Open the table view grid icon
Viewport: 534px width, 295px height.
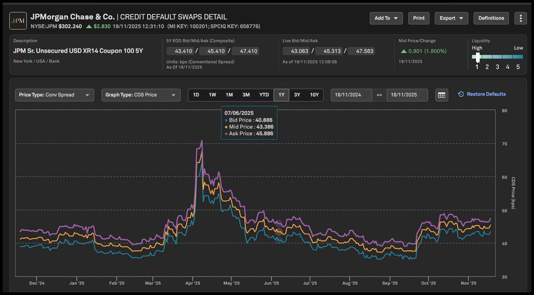(x=441, y=95)
